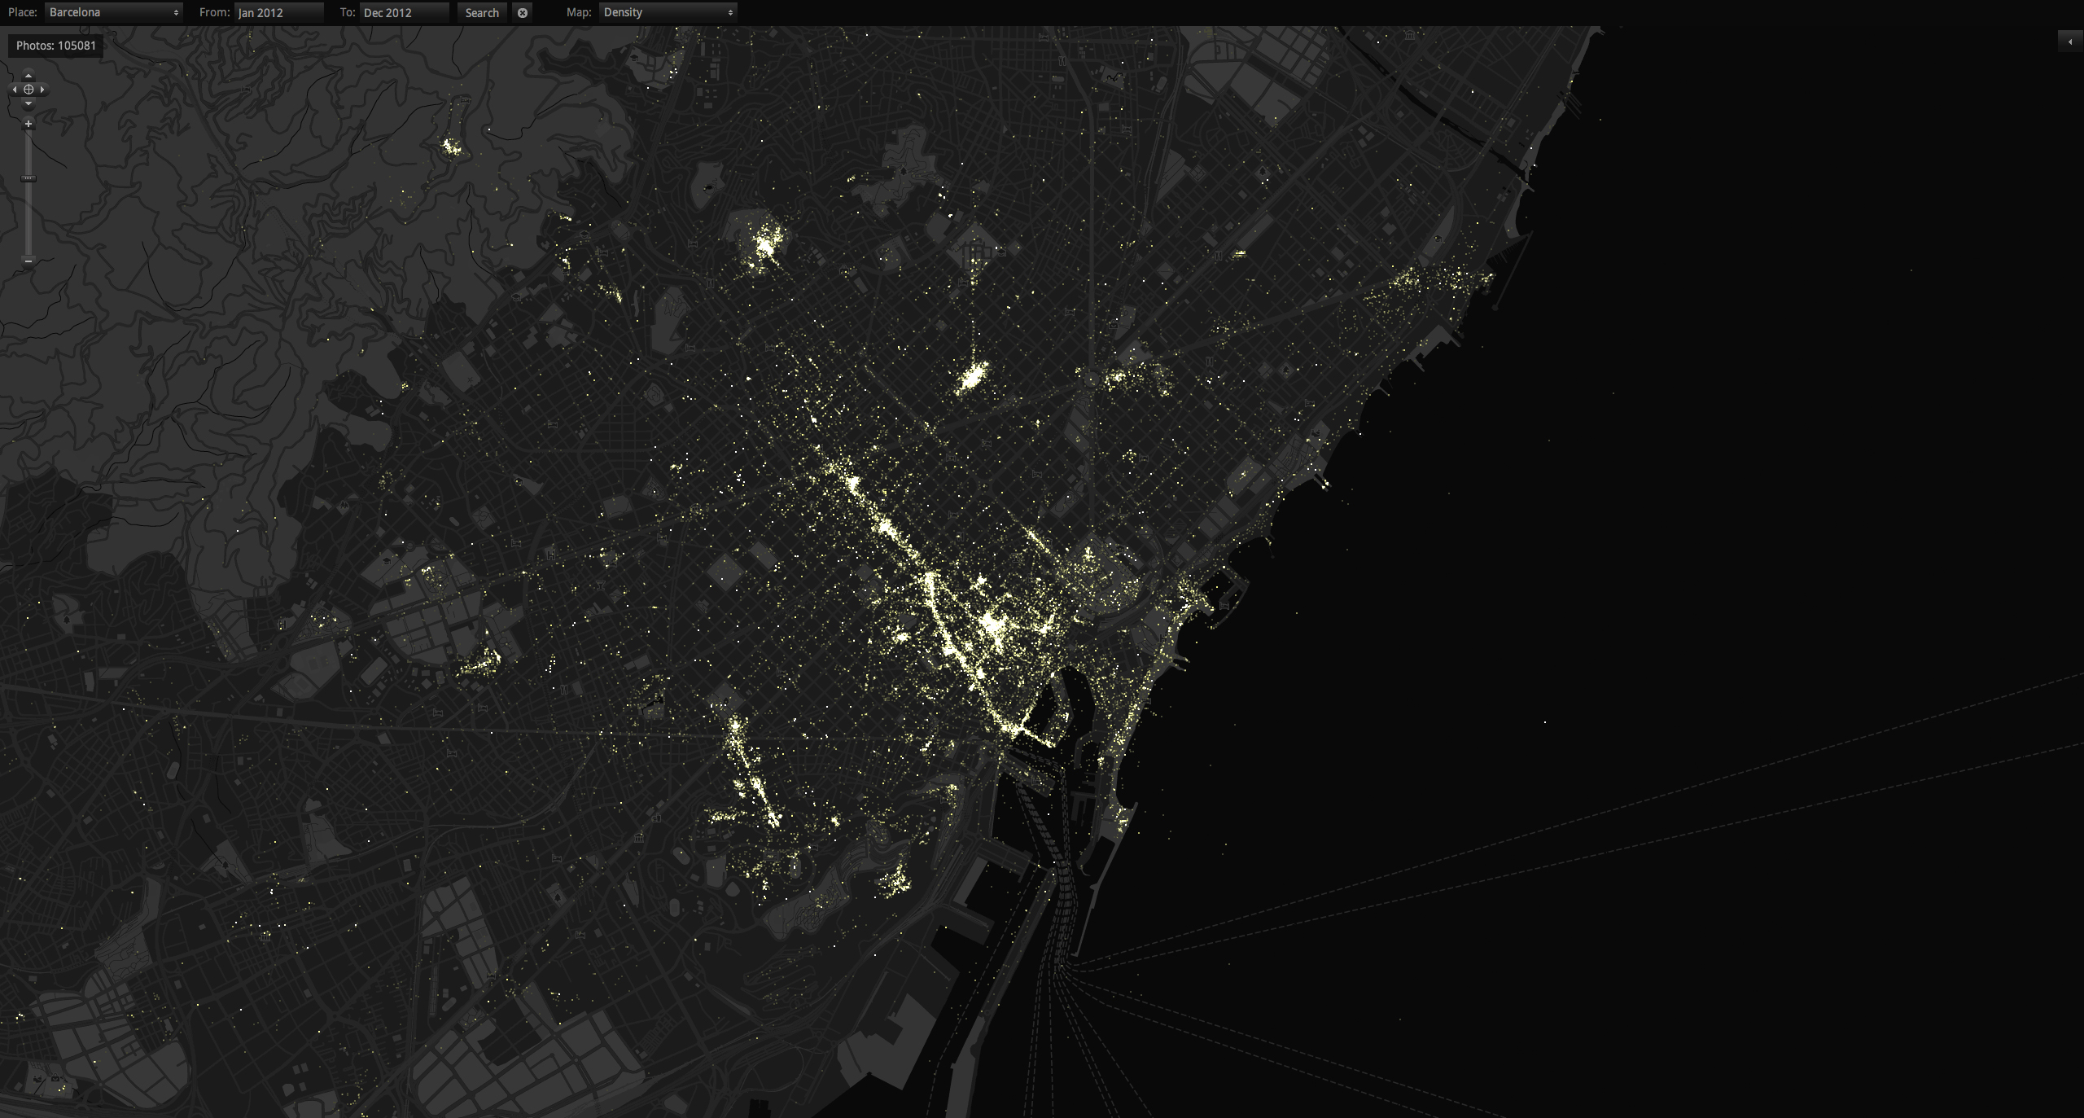Image resolution: width=2084 pixels, height=1118 pixels.
Task: Pan the map up with arrow
Action: (28, 76)
